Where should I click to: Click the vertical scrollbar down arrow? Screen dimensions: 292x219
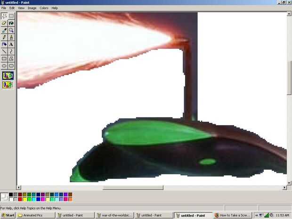[x=289, y=183]
